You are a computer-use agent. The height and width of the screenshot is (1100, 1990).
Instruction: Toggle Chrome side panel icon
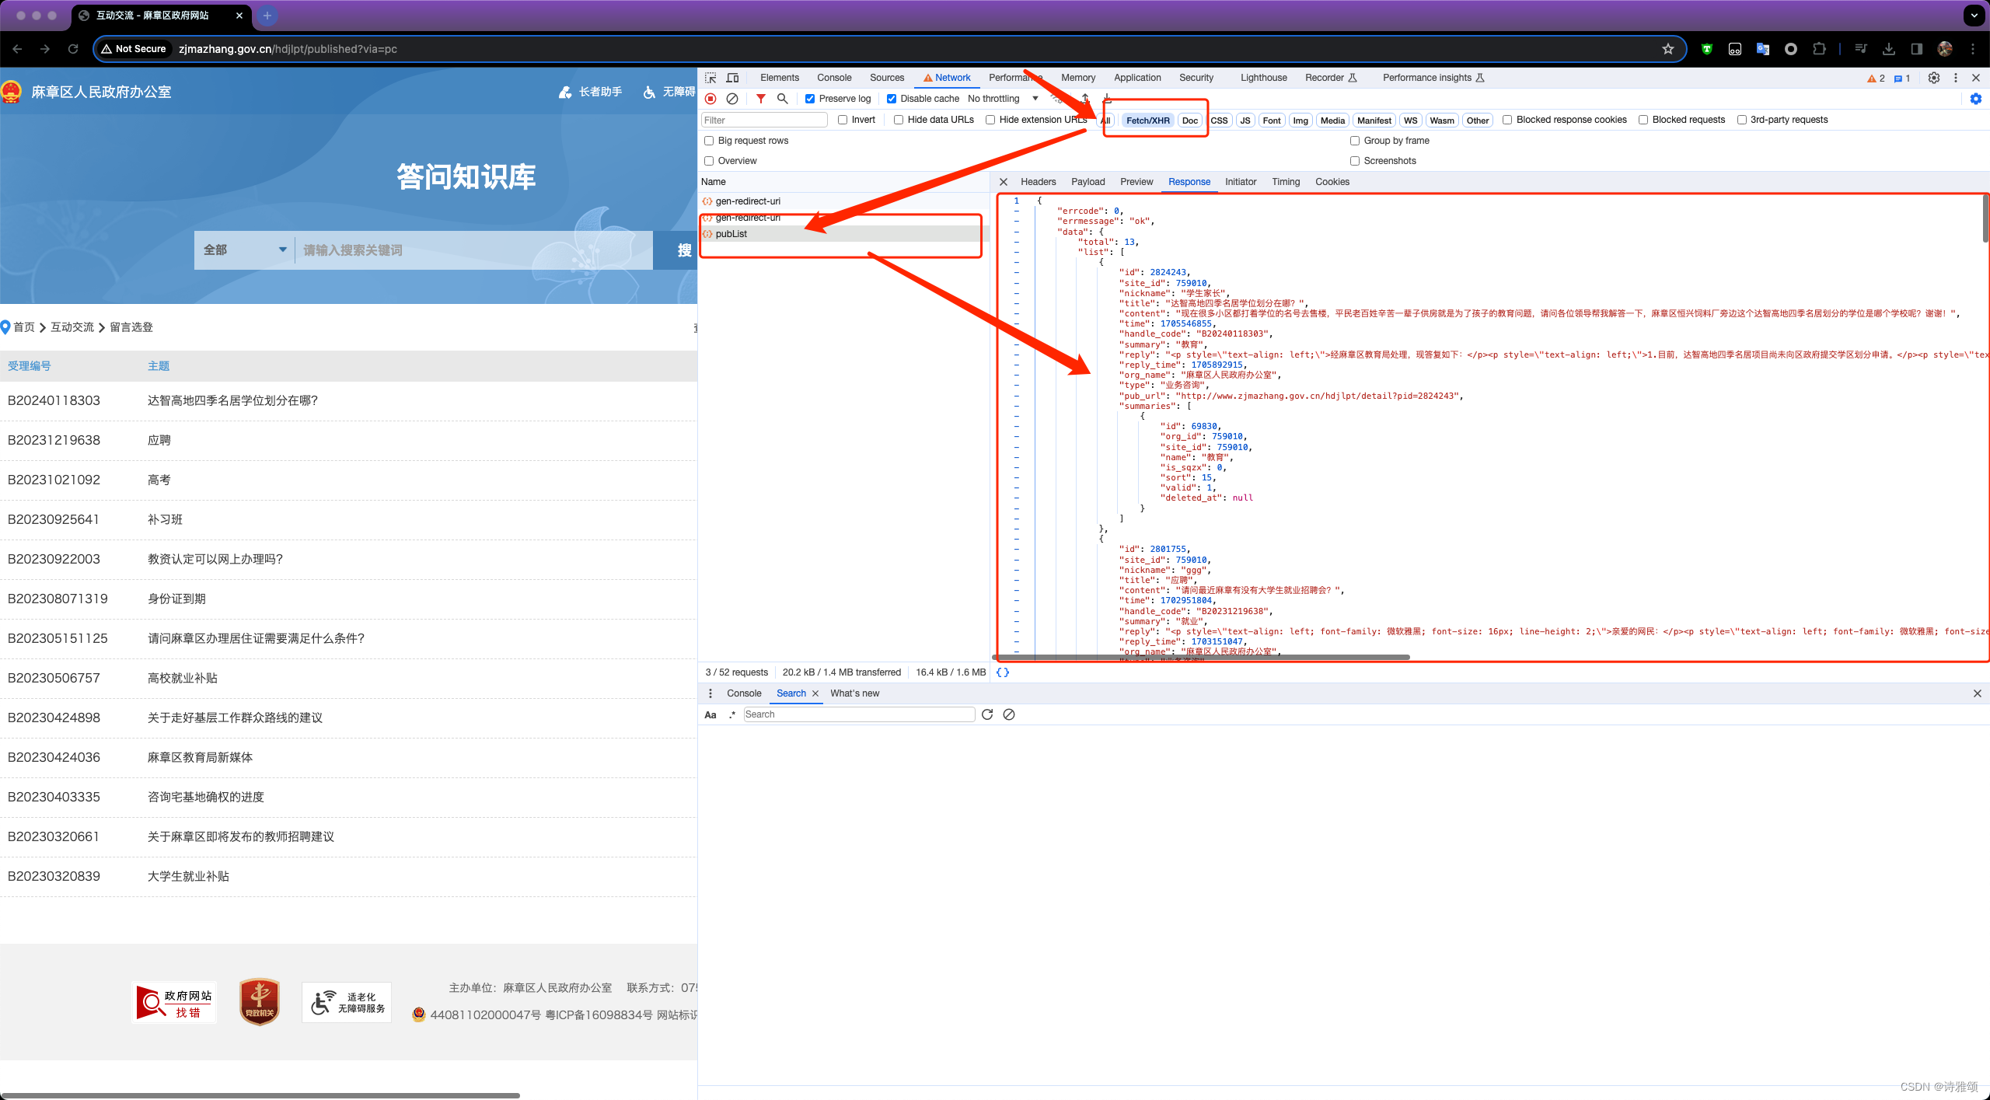[1917, 49]
